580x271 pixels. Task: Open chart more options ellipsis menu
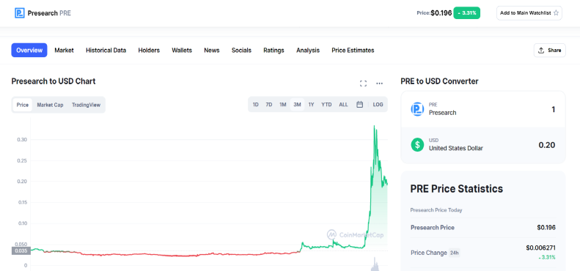(379, 83)
